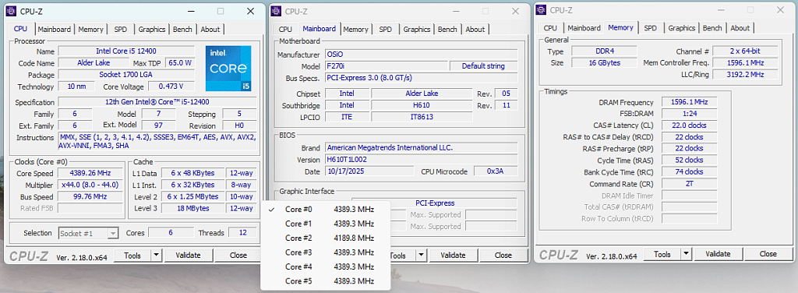Click DRAM Frequency value 1596.1 MHz
Image resolution: width=798 pixels, height=293 pixels.
690,102
